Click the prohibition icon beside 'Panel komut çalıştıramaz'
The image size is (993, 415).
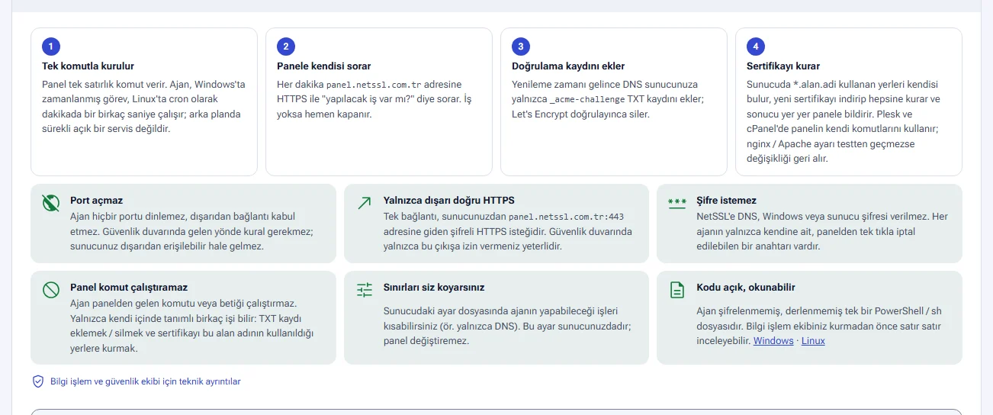click(51, 290)
